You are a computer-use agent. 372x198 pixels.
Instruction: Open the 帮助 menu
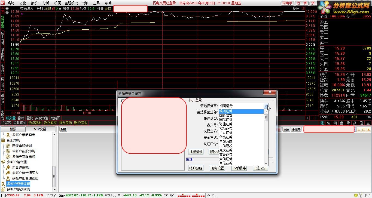(x=108, y=3)
